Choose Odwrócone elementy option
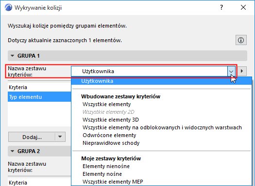This screenshot has height=186, width=255. click(109, 135)
